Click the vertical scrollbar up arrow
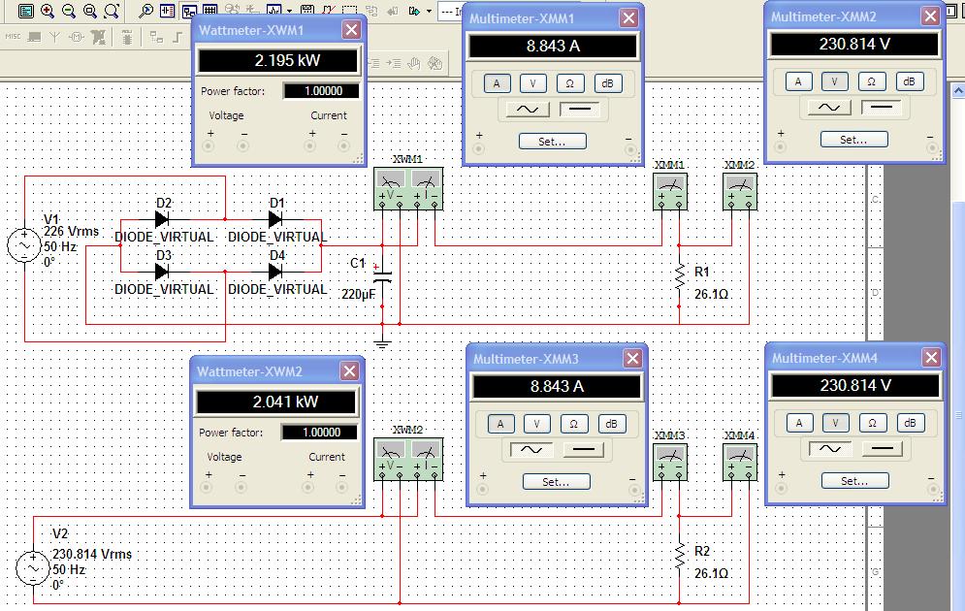965x611 pixels. tap(958, 90)
